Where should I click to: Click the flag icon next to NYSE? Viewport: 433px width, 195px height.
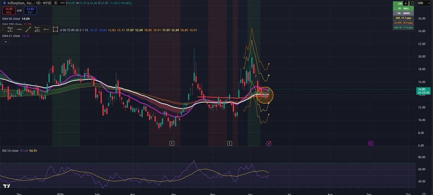[x=55, y=3]
